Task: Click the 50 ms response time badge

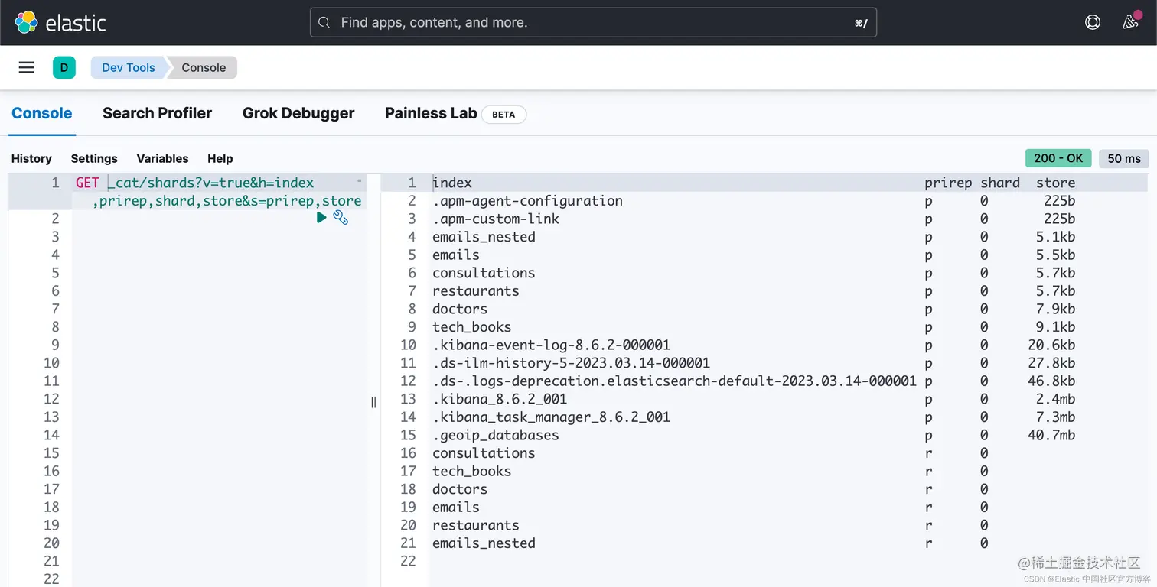Action: point(1124,158)
